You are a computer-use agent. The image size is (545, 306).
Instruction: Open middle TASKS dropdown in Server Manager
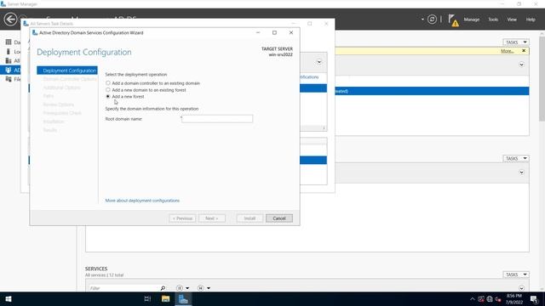point(516,159)
